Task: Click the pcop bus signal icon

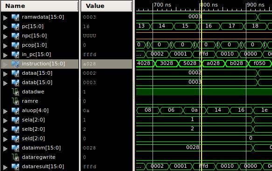Action: pos(15,45)
